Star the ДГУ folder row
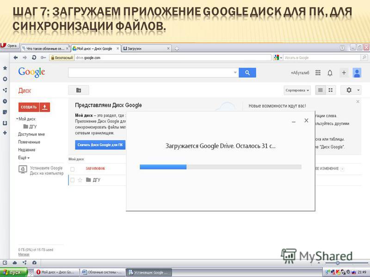 (80, 180)
